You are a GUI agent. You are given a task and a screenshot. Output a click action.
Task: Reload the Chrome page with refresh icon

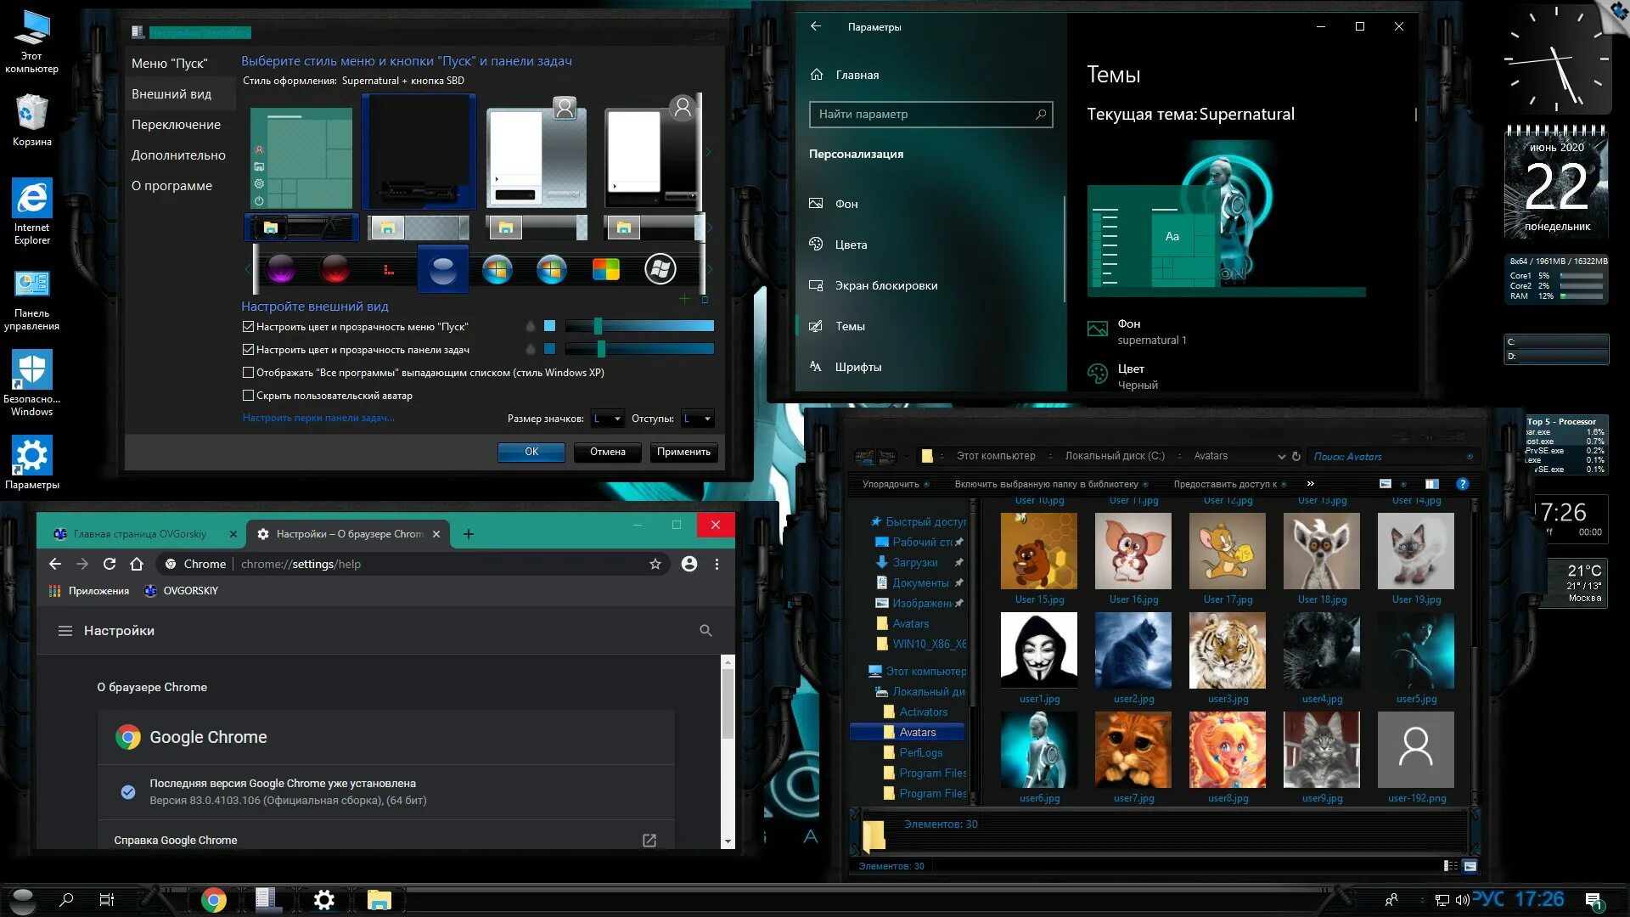point(110,564)
